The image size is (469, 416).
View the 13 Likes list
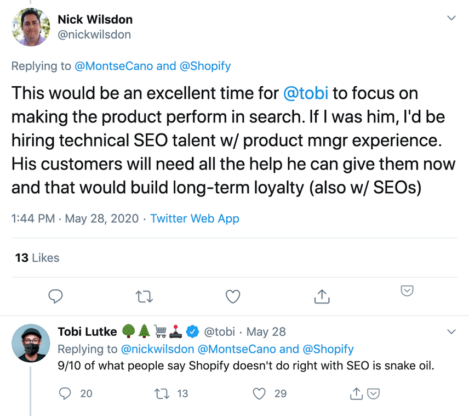[37, 258]
